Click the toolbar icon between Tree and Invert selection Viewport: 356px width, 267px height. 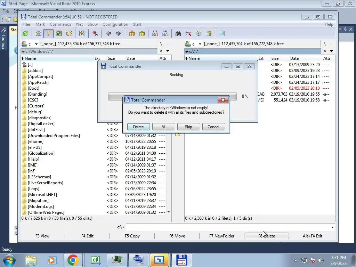pos(82,34)
